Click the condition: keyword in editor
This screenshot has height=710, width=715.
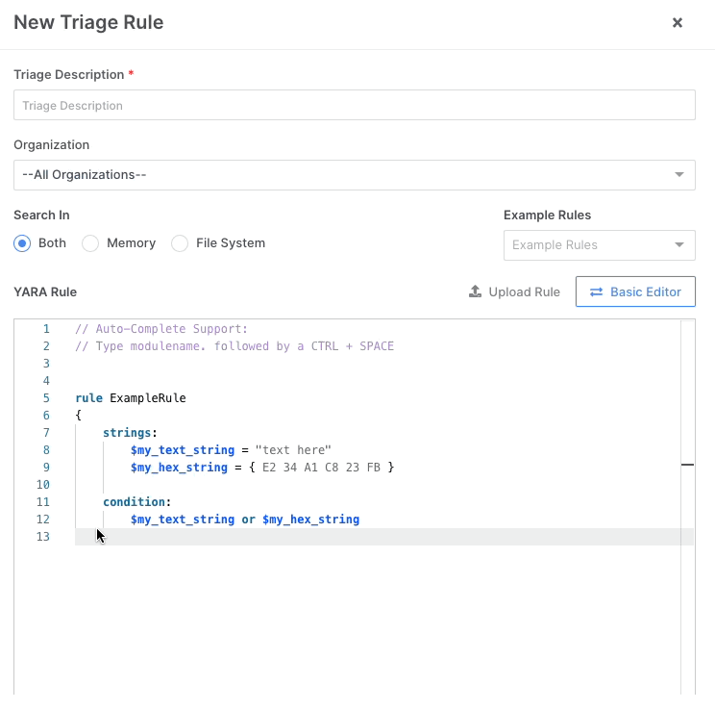tap(136, 502)
